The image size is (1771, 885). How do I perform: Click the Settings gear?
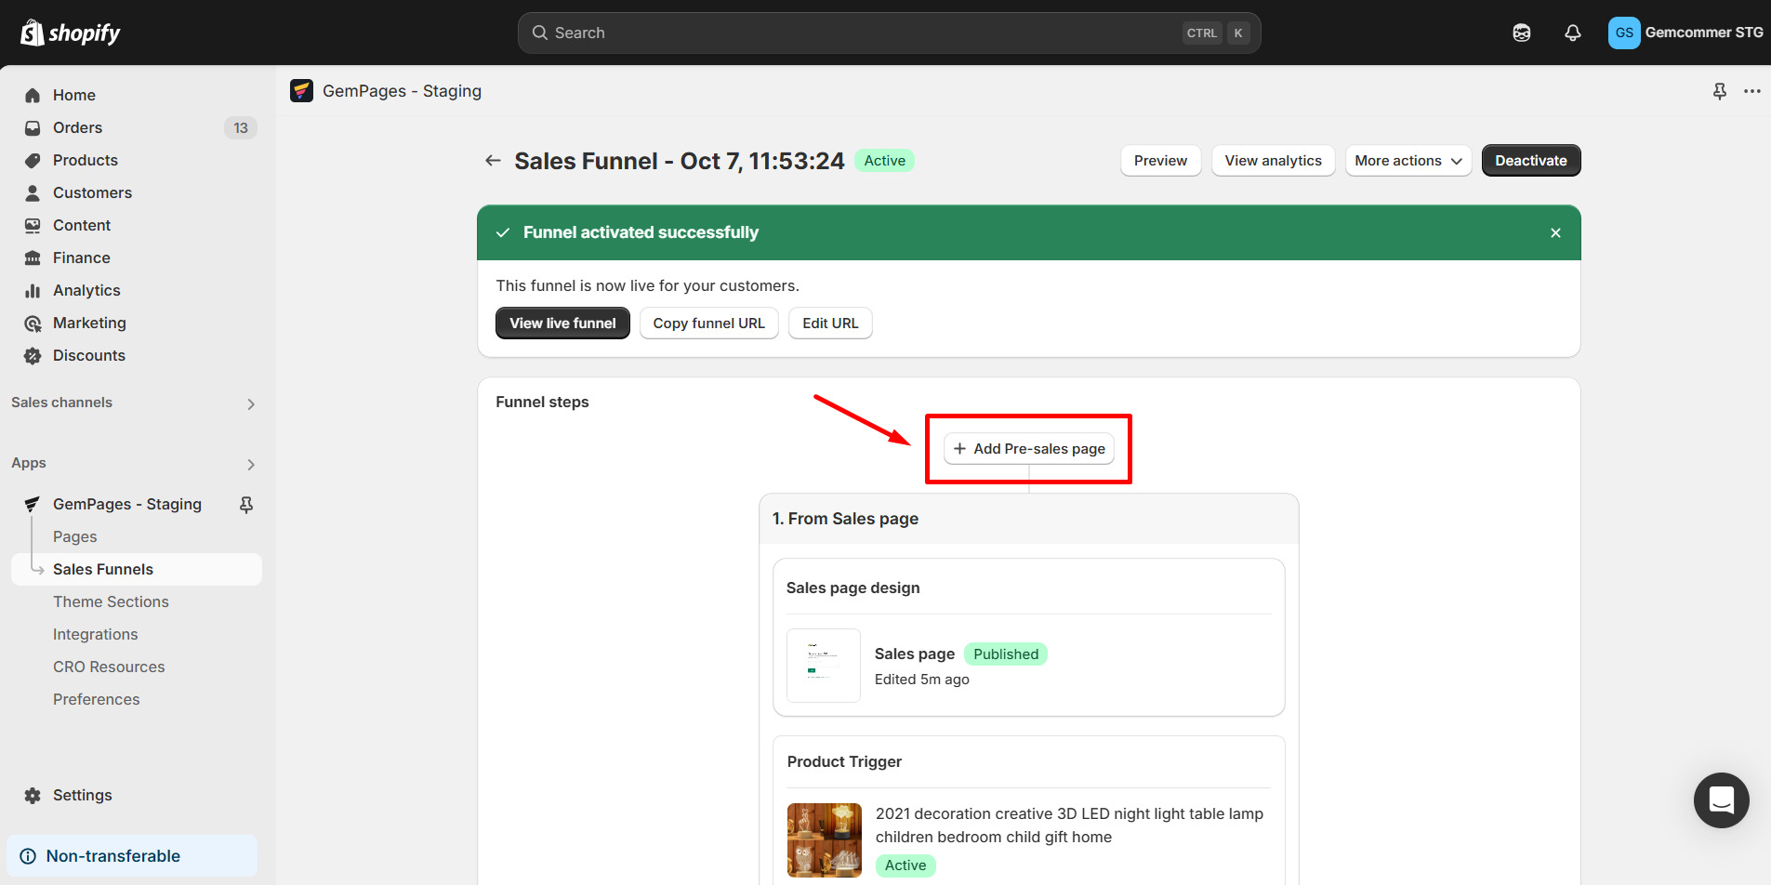pos(32,795)
